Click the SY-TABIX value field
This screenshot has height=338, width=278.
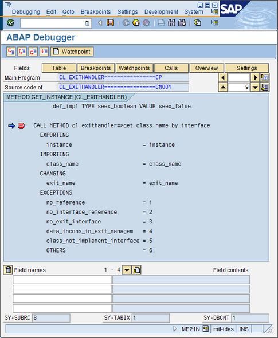coord(151,318)
